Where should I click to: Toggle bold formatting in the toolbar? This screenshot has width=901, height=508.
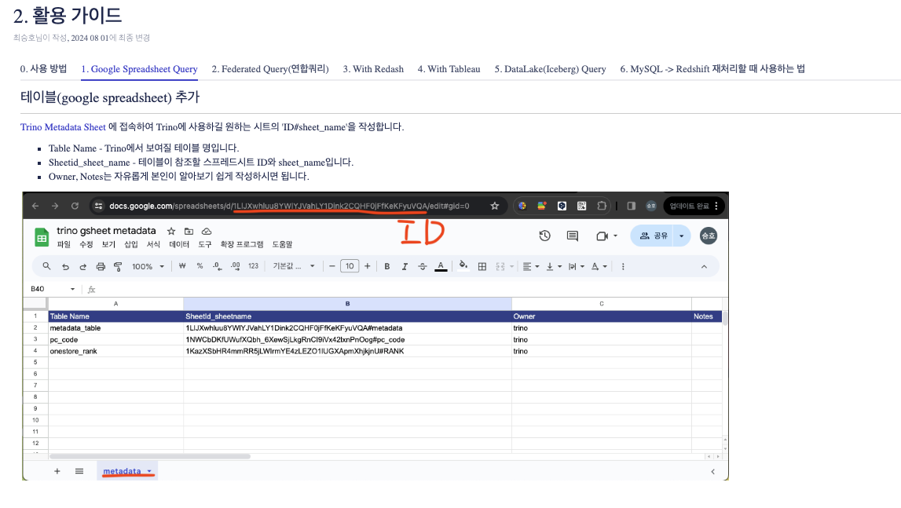click(387, 267)
